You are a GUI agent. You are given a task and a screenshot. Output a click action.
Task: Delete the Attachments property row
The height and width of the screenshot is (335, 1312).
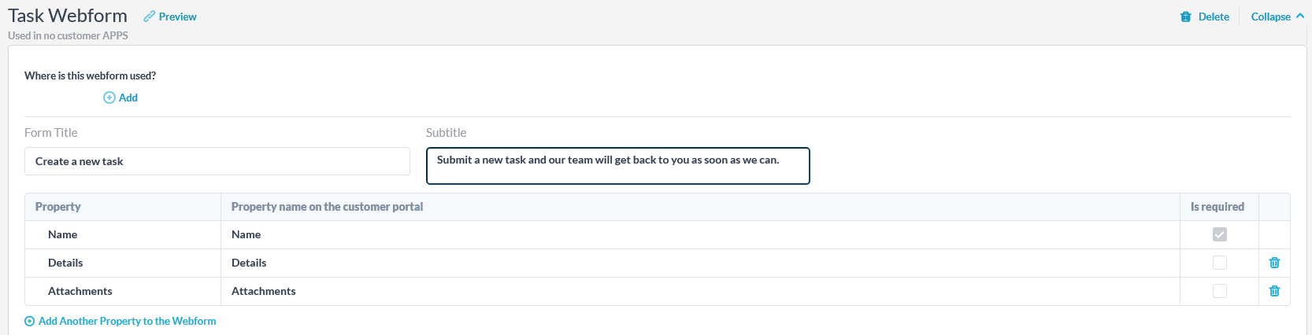click(x=1274, y=291)
